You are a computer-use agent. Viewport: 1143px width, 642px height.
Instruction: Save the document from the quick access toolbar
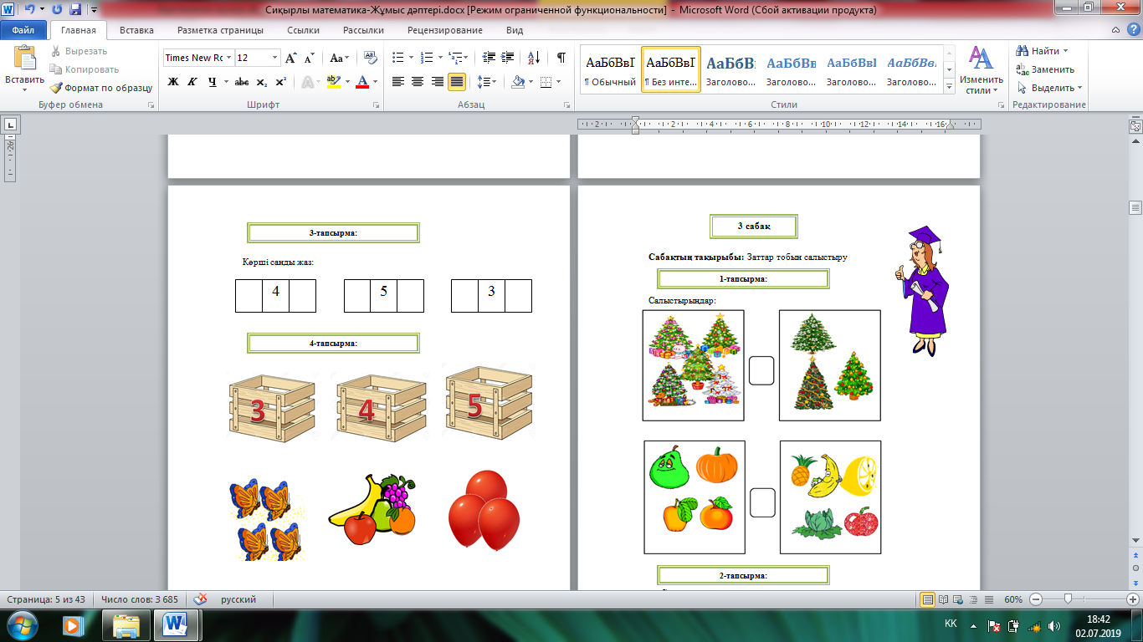75,10
